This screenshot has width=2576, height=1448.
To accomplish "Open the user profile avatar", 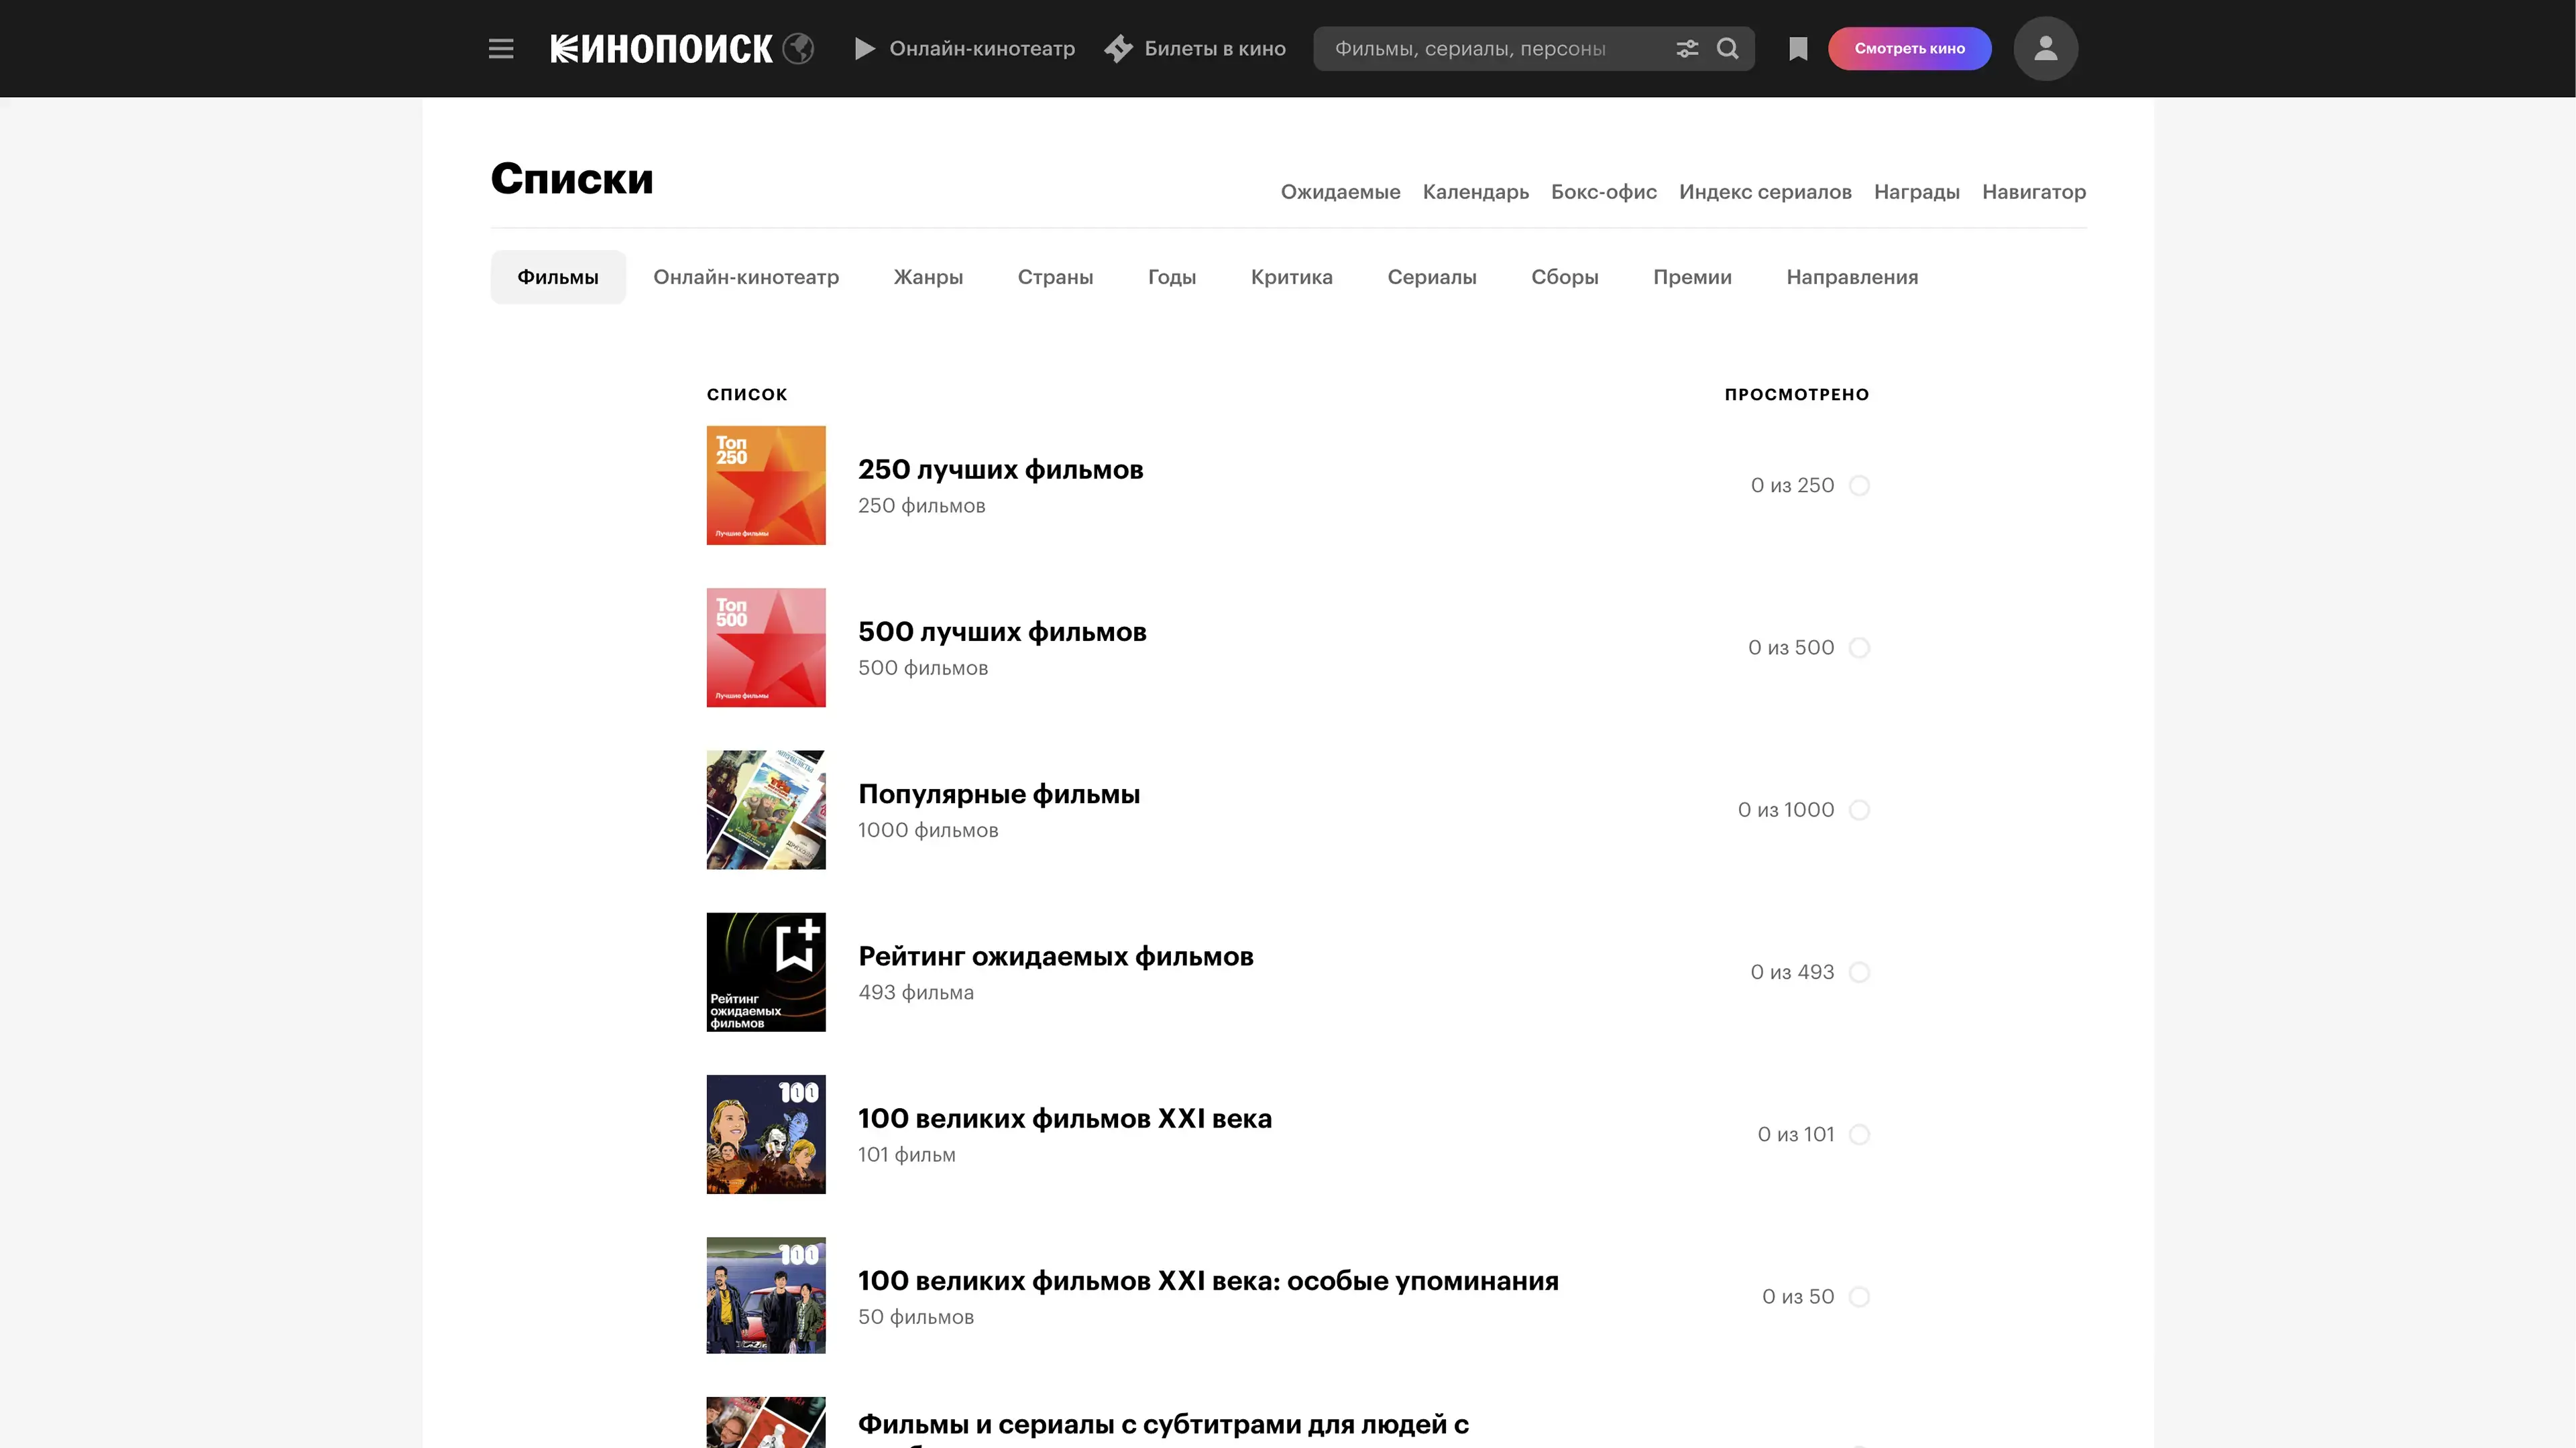I will click(x=2045, y=49).
